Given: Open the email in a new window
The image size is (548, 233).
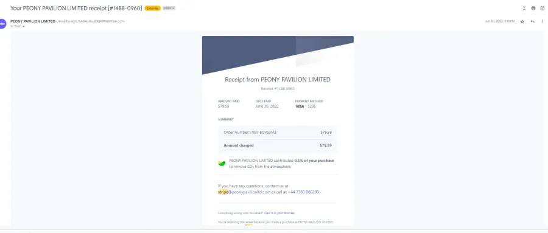Looking at the screenshot, I should [x=542, y=8].
